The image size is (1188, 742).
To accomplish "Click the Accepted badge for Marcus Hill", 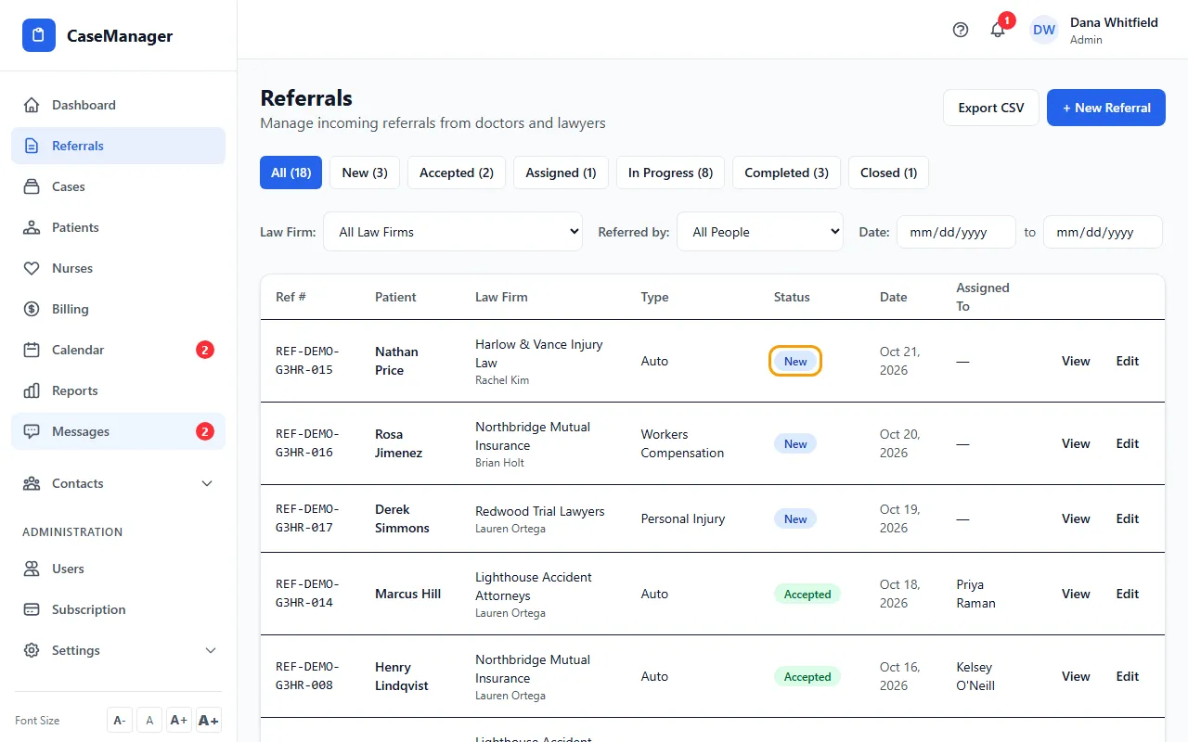I will pos(807,594).
